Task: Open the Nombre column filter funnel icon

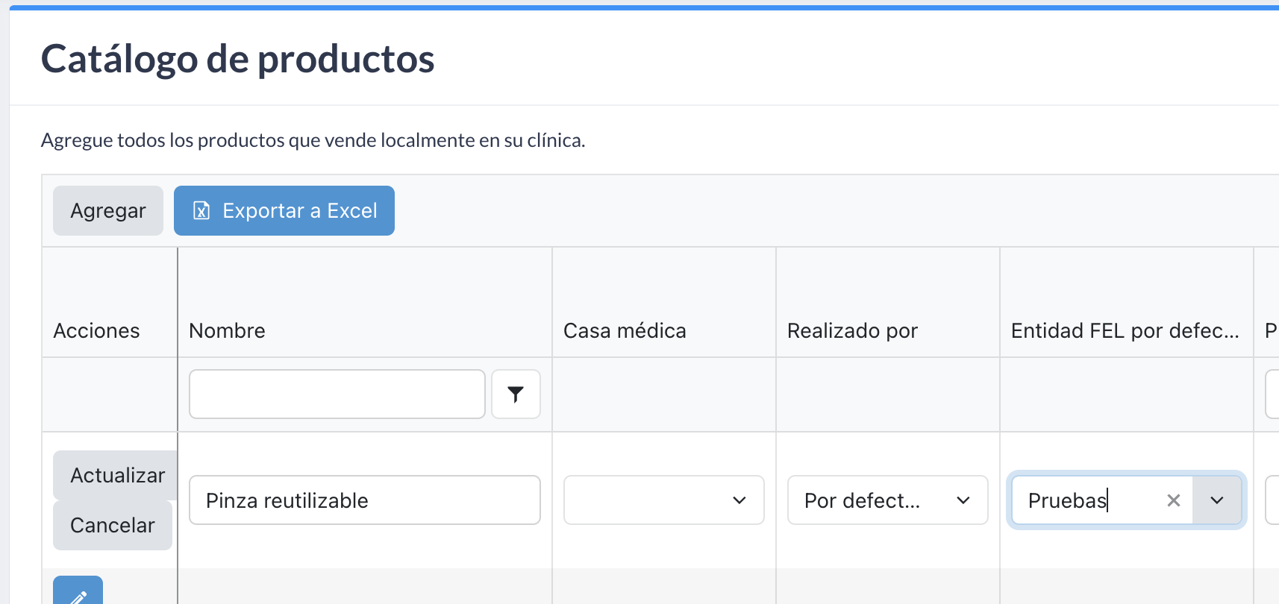Action: click(516, 394)
